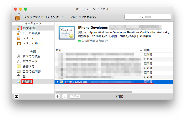
Task: Click the certificate icon beside 自分の証明書
Action: (19, 71)
